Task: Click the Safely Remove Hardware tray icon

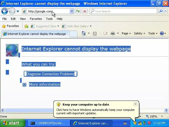Action: coord(144,123)
